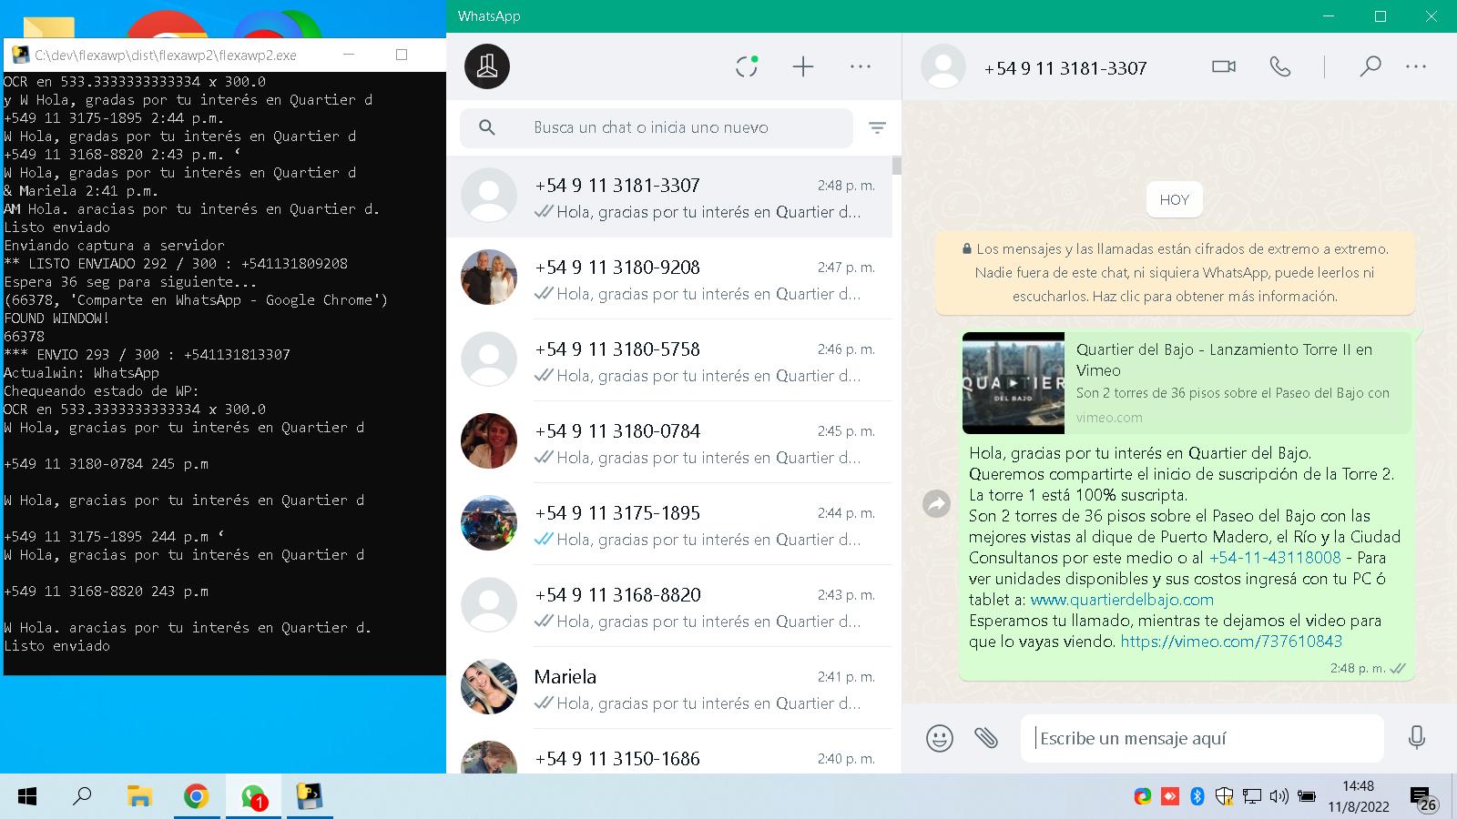Open the Mariela chat
This screenshot has height=819, width=1457.
click(x=669, y=688)
